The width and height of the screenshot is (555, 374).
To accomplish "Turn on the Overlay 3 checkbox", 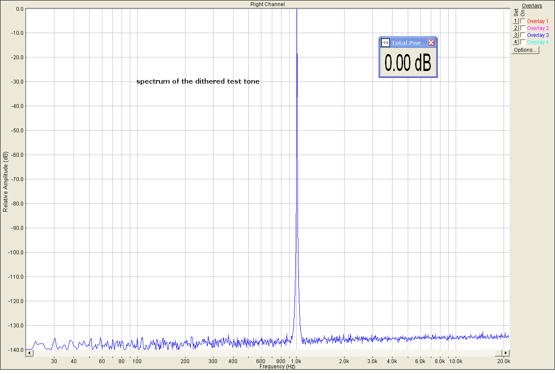I will point(523,35).
